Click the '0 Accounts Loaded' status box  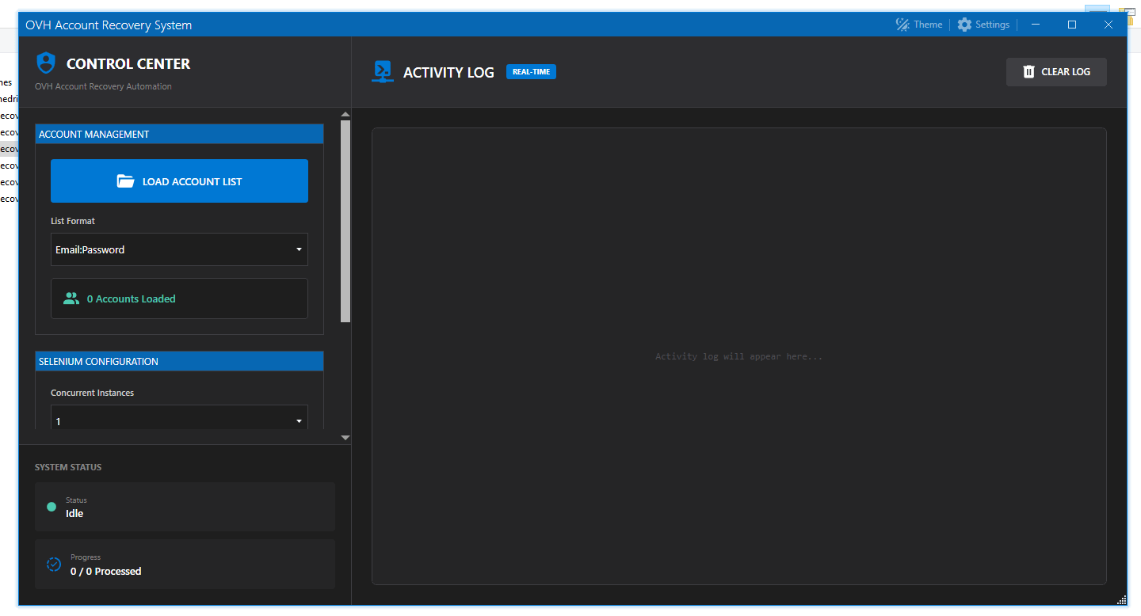[x=179, y=298]
